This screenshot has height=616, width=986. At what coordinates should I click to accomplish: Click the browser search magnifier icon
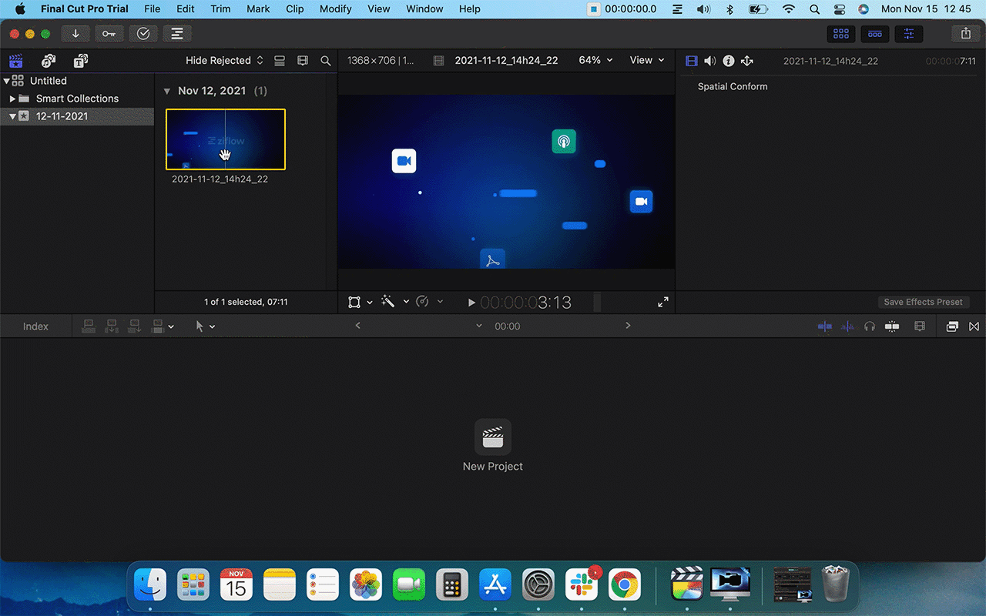pyautogui.click(x=326, y=61)
